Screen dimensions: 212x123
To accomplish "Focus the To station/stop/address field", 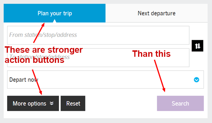I will [98, 57].
